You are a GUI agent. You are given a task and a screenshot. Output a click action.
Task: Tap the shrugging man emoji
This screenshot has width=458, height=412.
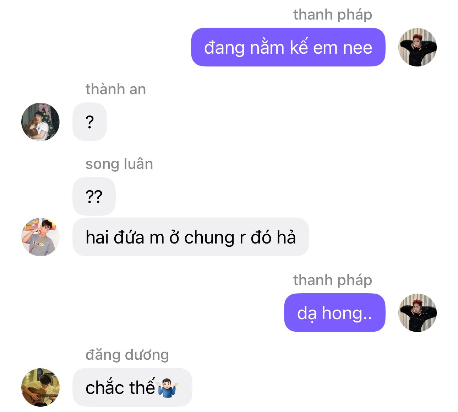click(x=168, y=388)
